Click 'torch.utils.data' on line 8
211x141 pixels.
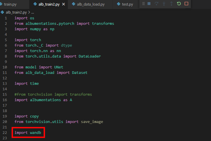click(43, 56)
